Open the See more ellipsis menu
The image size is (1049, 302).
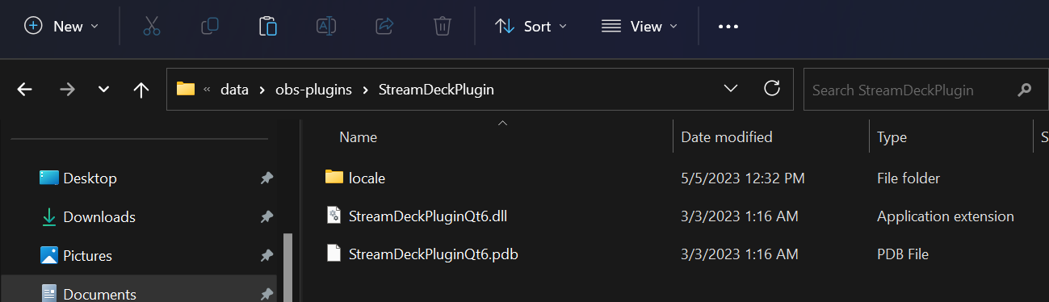[728, 26]
